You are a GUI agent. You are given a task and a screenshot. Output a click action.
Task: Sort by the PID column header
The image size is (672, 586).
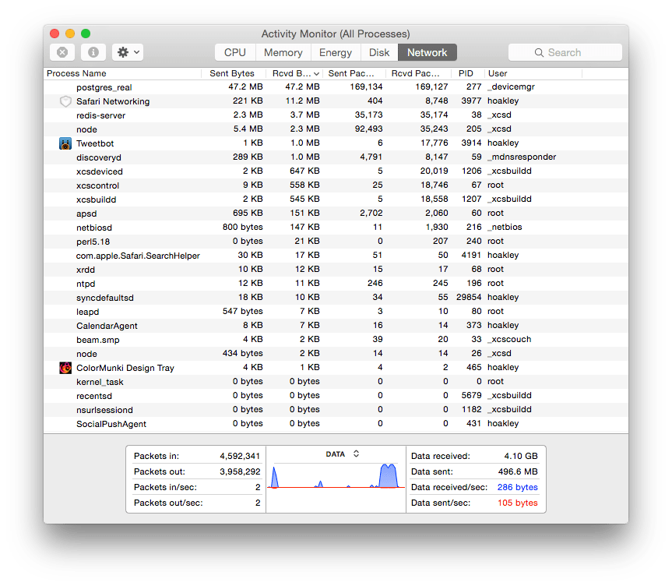tap(467, 73)
